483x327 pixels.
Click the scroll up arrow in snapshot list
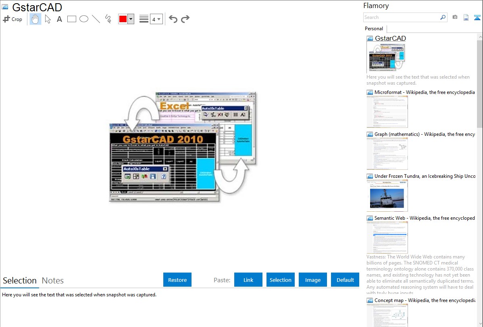point(480,37)
